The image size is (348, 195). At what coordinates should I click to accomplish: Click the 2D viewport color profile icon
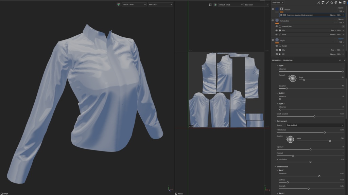point(215,5)
